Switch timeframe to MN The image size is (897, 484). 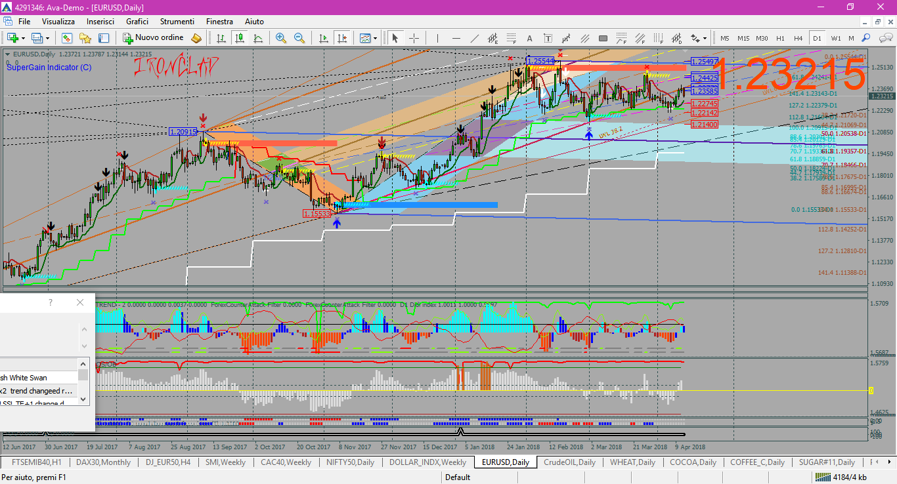pyautogui.click(x=852, y=38)
